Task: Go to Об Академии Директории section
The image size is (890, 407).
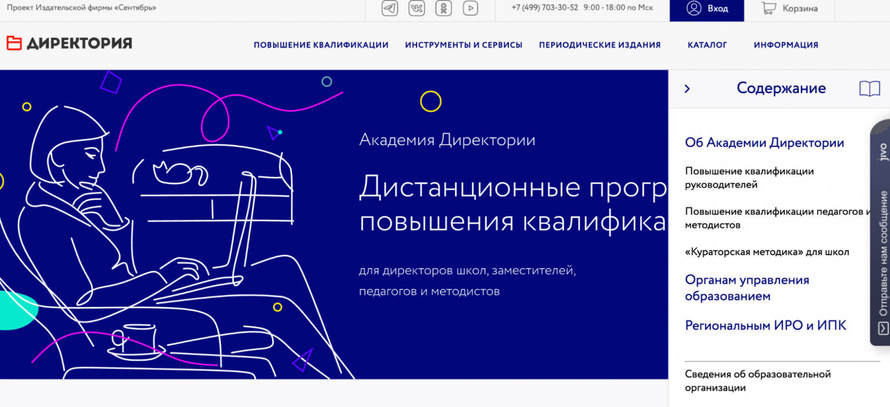Action: [764, 143]
